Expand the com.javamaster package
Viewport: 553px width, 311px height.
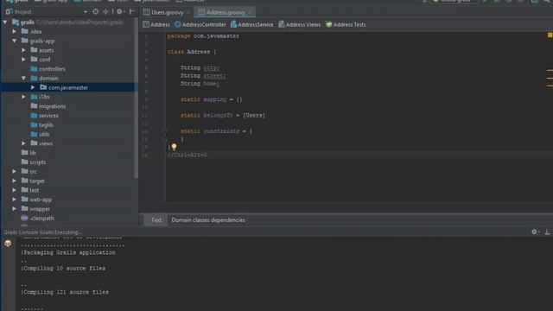(33, 87)
